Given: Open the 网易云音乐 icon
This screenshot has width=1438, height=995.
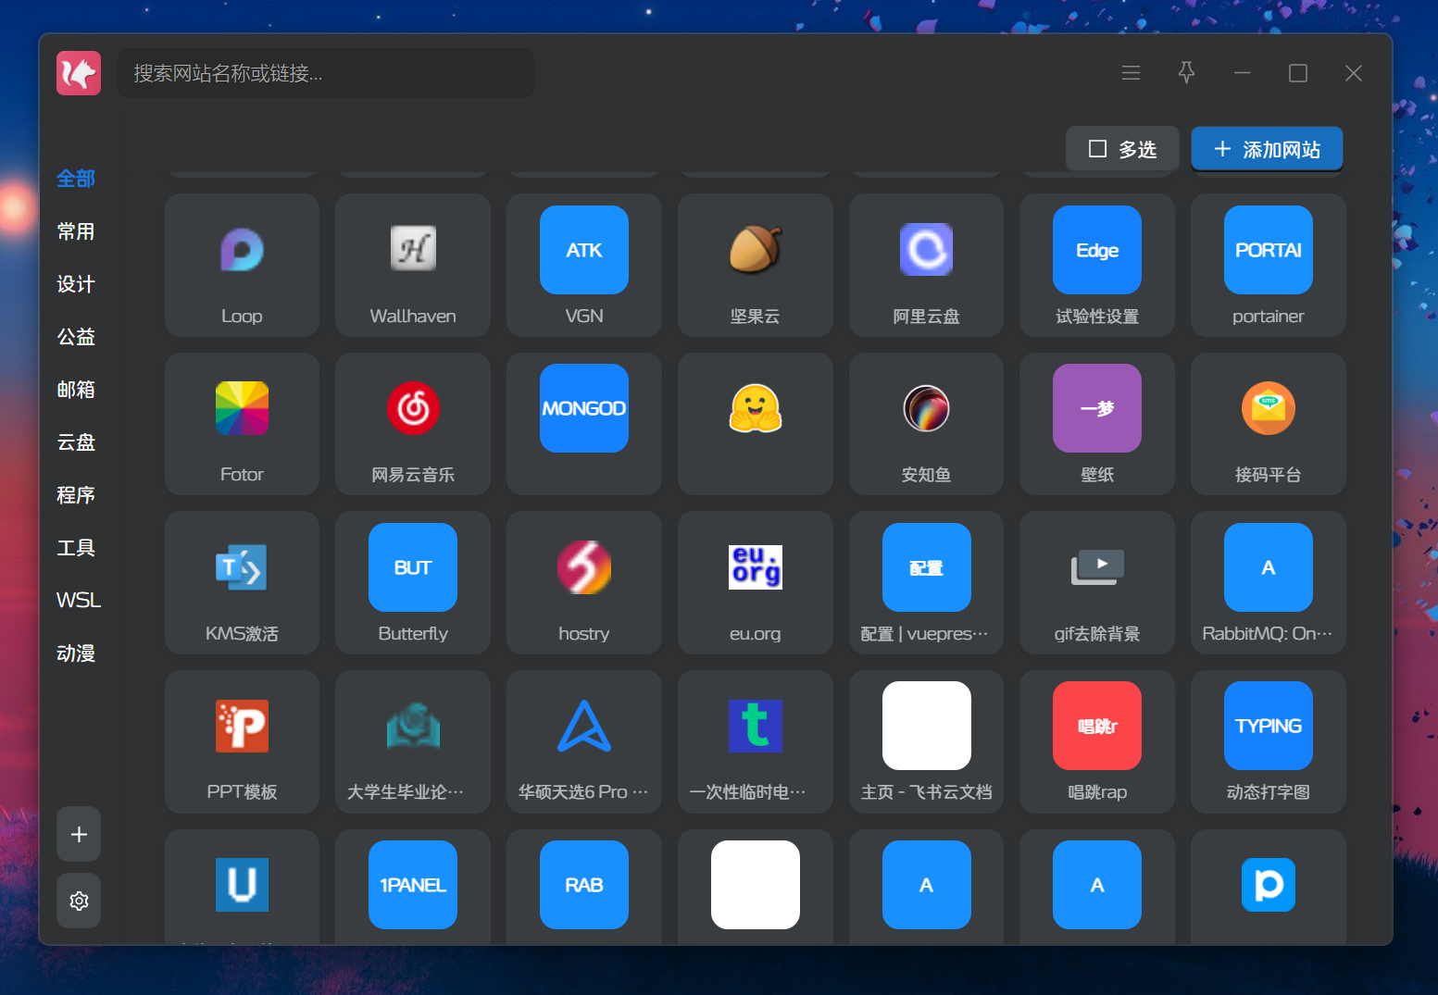Looking at the screenshot, I should 413,408.
